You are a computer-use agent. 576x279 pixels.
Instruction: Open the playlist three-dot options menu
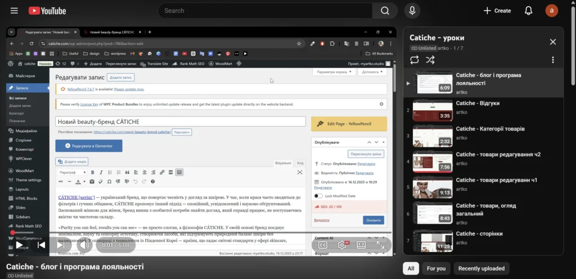point(553,60)
